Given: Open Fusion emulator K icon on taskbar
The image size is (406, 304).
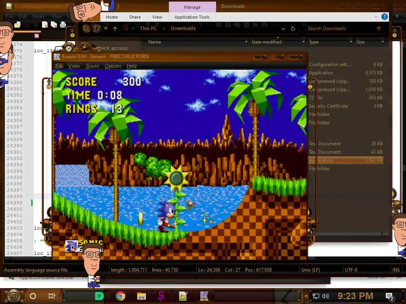Looking at the screenshot, I should pyautogui.click(x=204, y=296).
